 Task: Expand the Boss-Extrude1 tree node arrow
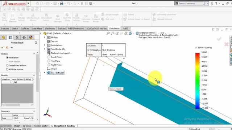click(x=45, y=73)
